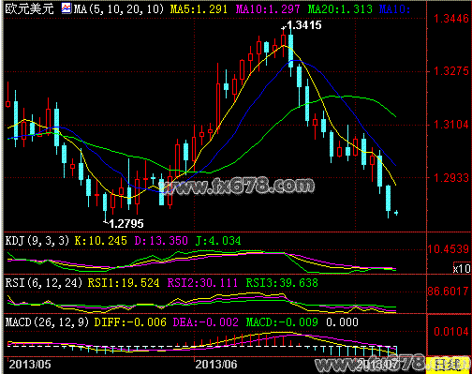Select the DEA:-0.002 value
Screen dimensions: 472x374
click(206, 322)
